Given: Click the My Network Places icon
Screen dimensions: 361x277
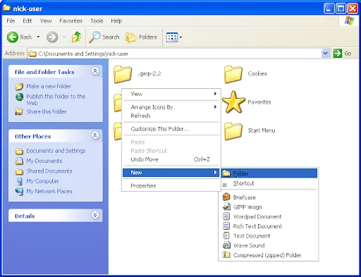Looking at the screenshot, I should pos(19,192).
